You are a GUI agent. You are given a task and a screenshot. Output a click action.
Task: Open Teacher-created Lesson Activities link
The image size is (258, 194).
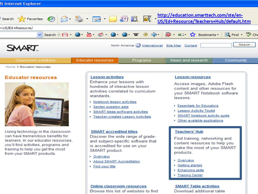[x=122, y=117]
